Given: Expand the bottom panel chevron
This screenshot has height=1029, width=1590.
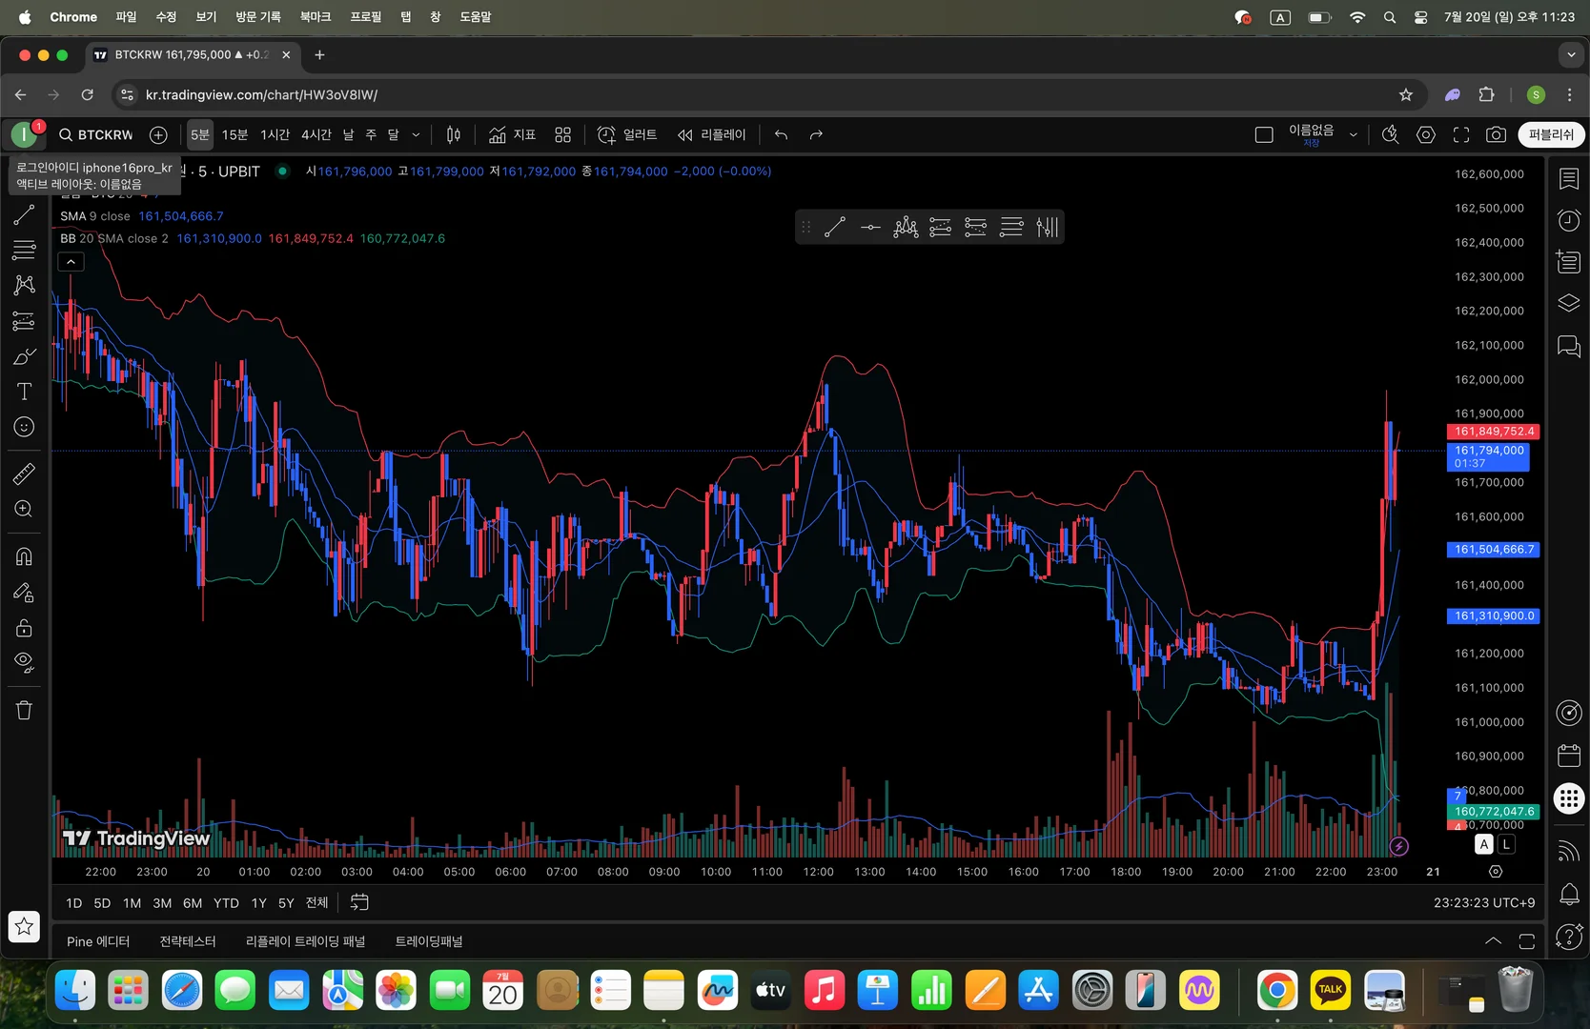Looking at the screenshot, I should click(x=1493, y=941).
